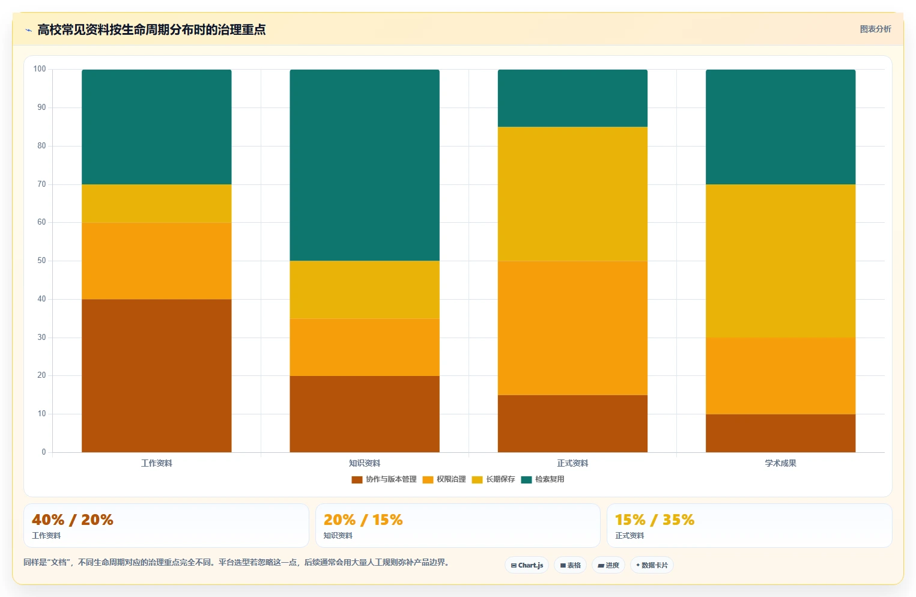Click the 协作与版本管理 legend text

(391, 479)
